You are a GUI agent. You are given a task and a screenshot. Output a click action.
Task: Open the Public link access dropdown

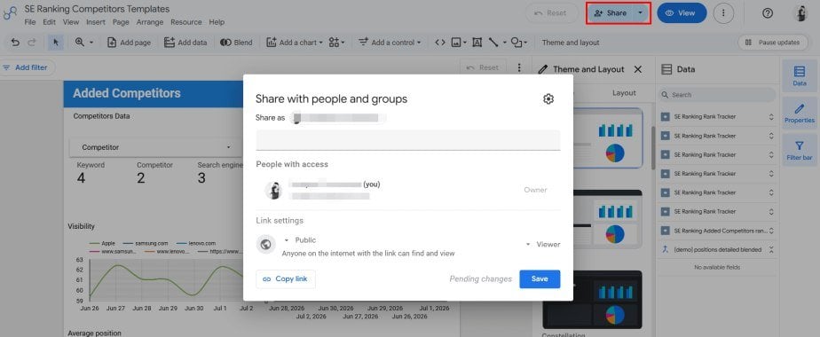tap(300, 239)
